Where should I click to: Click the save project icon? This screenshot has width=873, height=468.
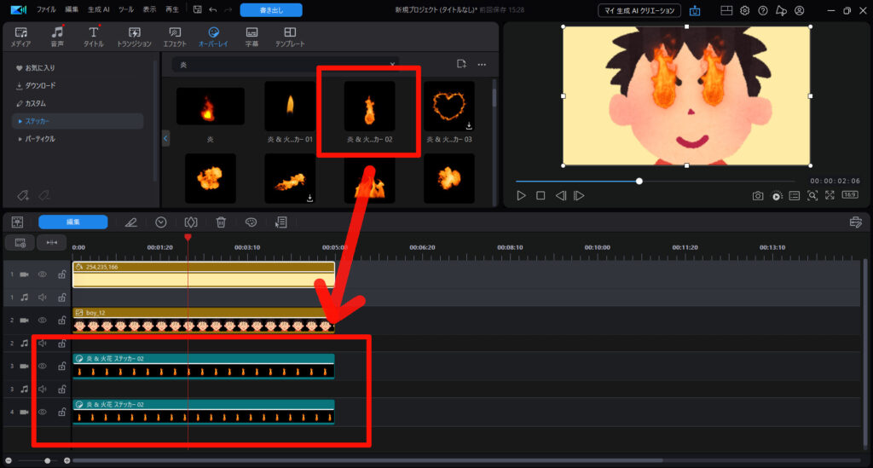coord(198,10)
